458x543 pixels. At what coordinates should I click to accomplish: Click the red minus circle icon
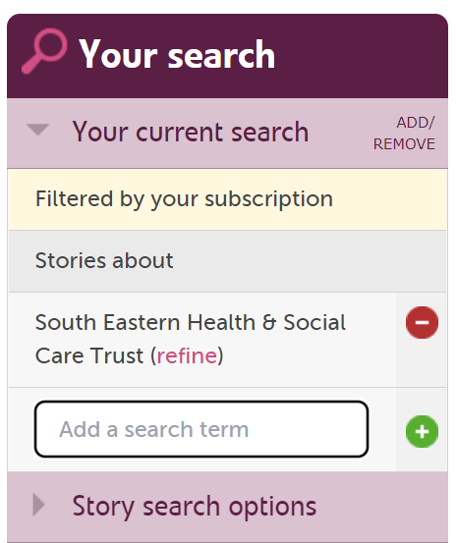tap(422, 322)
